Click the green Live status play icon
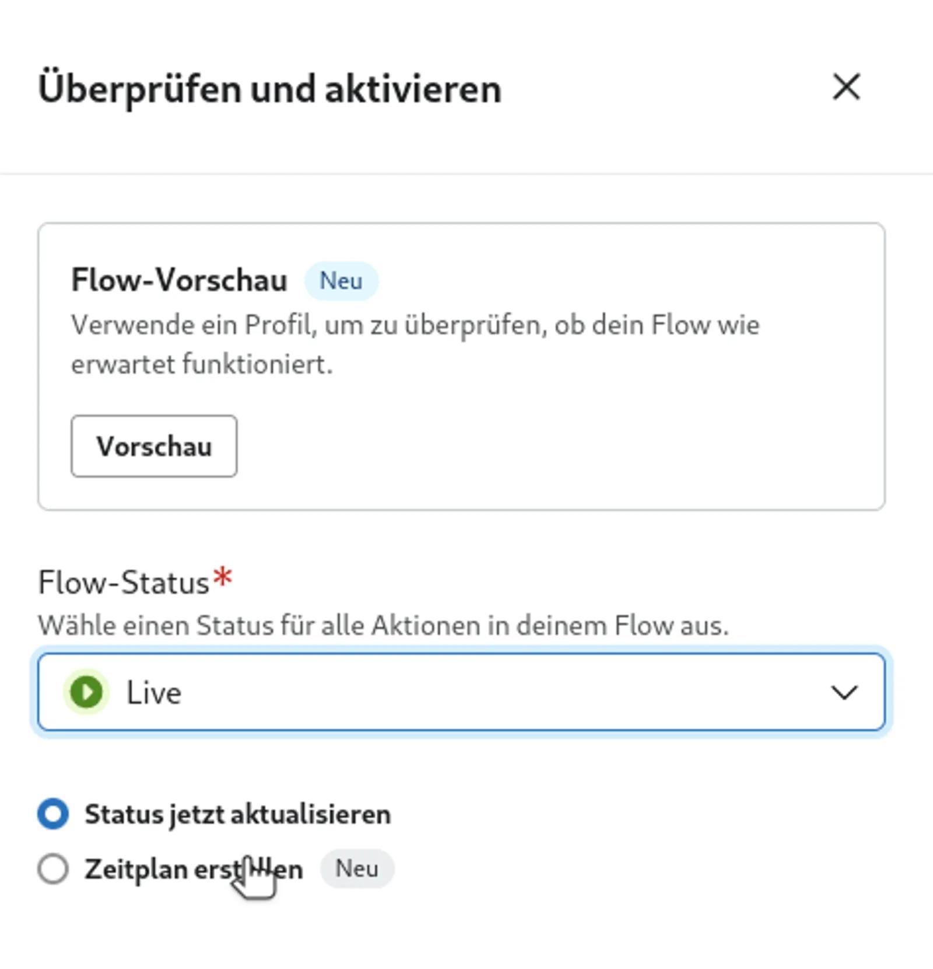This screenshot has width=933, height=969. 86,692
